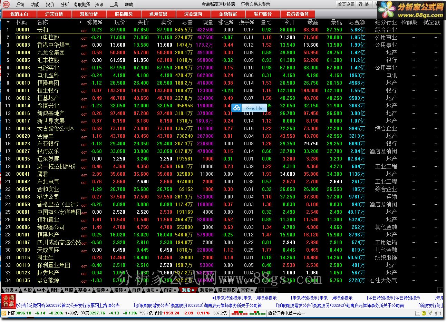Click the 投资者教育 navigation button
Image resolution: width=447 pixels, height=322 pixels.
click(298, 14)
